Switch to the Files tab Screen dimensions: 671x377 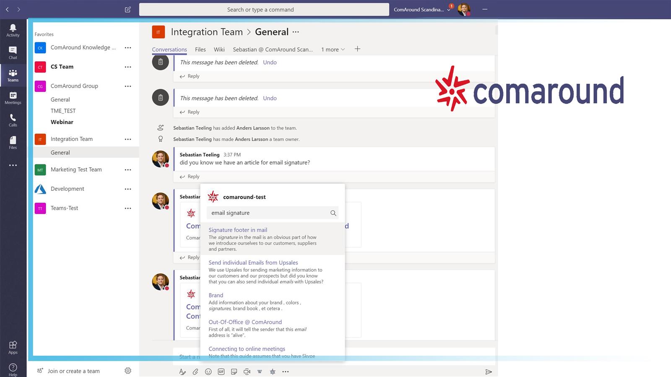tap(200, 49)
